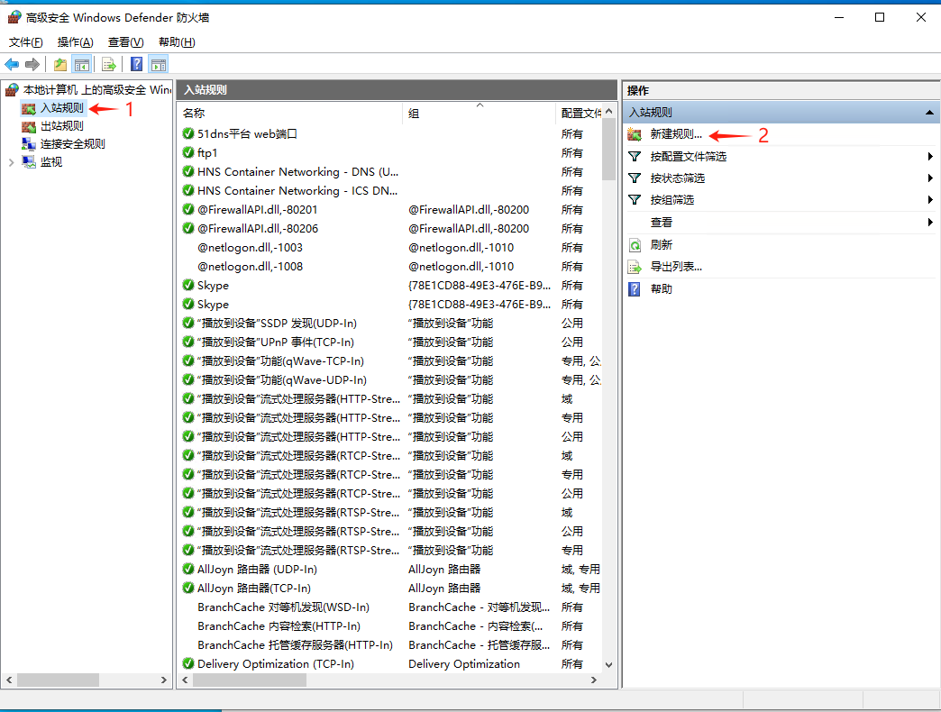Toggle show/hide console tree toolbar icon
Viewport: 941px width, 712px height.
(x=81, y=64)
